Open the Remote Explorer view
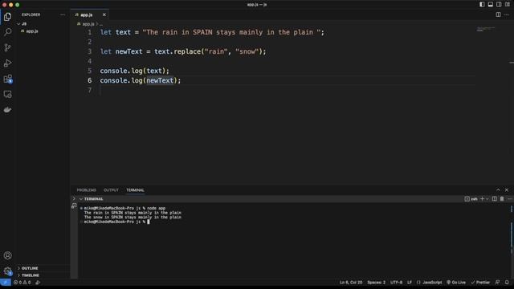 (x=7, y=95)
